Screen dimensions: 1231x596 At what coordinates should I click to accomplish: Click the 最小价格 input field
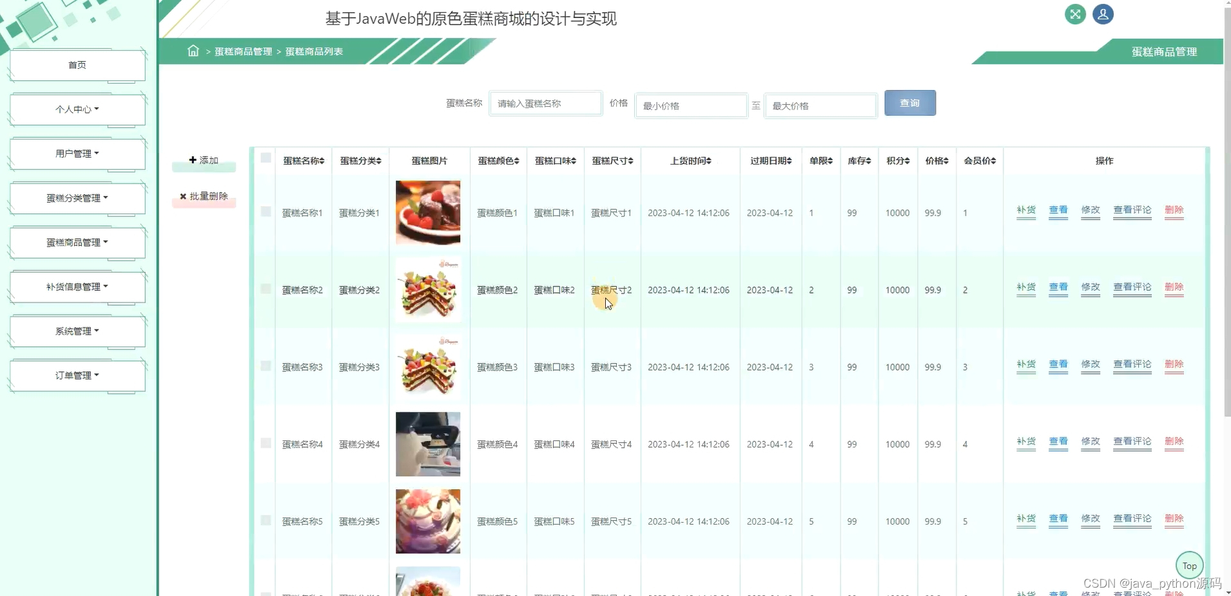pyautogui.click(x=691, y=106)
